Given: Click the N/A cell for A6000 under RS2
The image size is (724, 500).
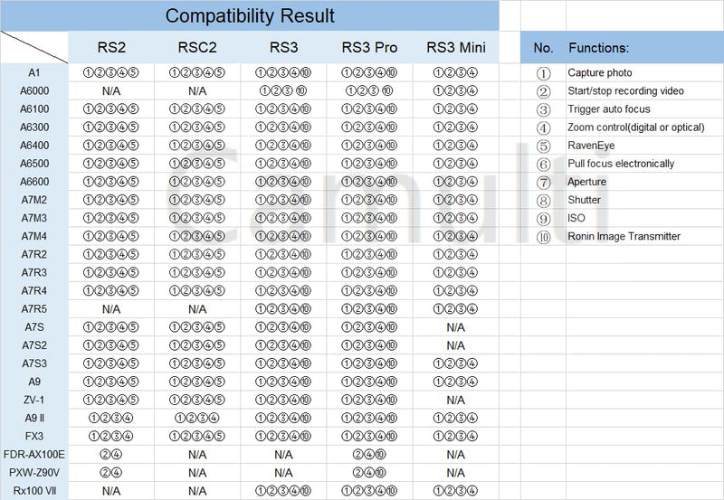Looking at the screenshot, I should pos(111,90).
